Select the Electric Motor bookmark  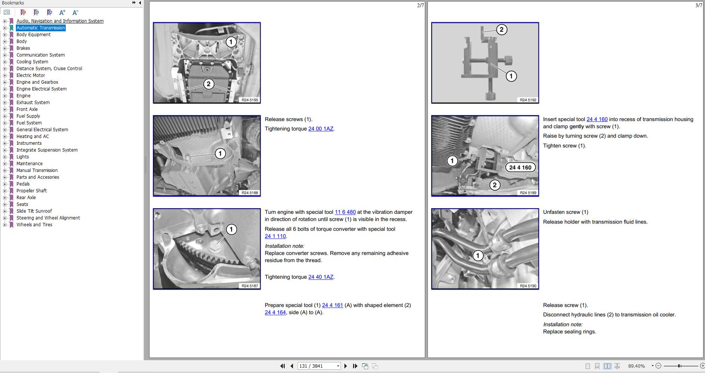click(x=31, y=75)
